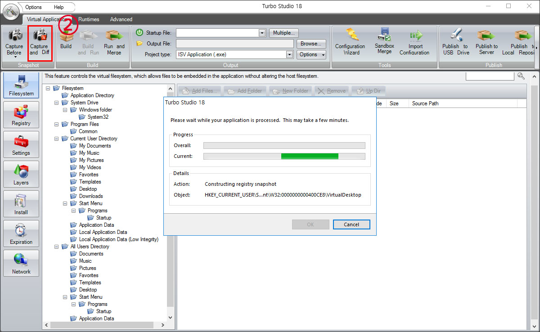
Task: Collapse the Program Files node
Action: [57, 124]
